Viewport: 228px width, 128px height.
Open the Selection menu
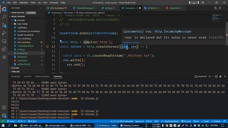click(24, 2)
